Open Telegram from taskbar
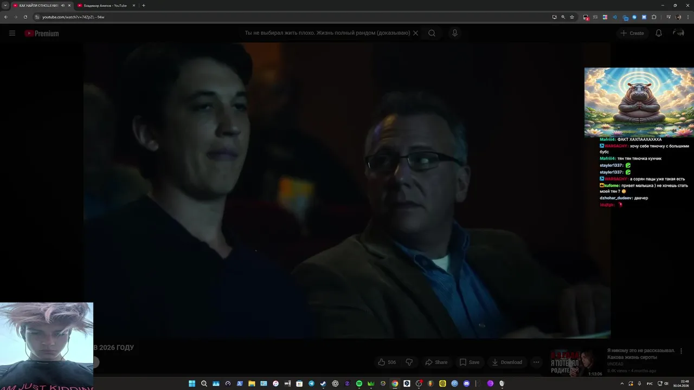The image size is (694, 390). (311, 383)
